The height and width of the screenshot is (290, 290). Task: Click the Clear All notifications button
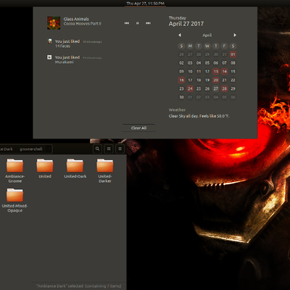click(138, 128)
